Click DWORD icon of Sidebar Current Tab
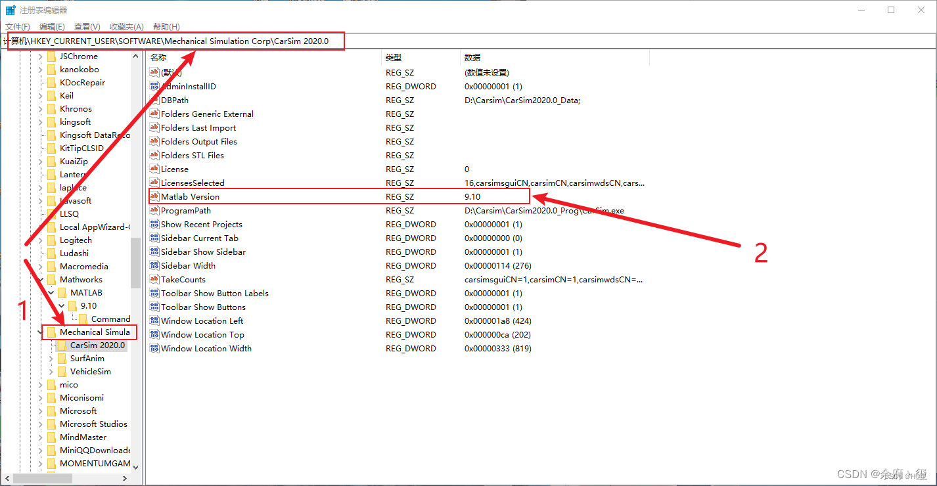 [154, 238]
